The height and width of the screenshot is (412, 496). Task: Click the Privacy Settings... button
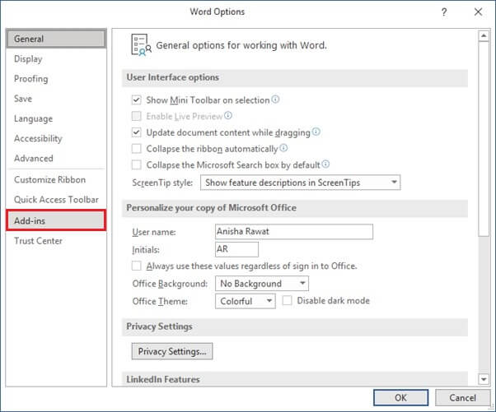click(172, 351)
